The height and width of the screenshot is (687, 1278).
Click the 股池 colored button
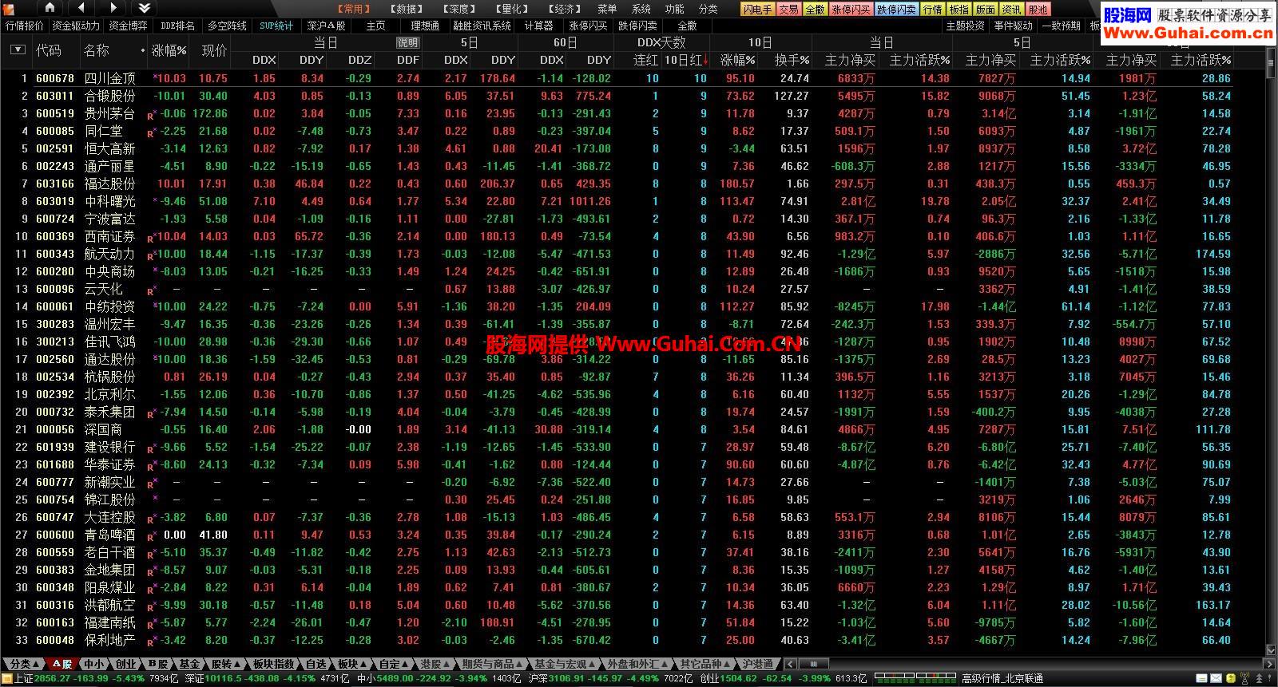1038,10
